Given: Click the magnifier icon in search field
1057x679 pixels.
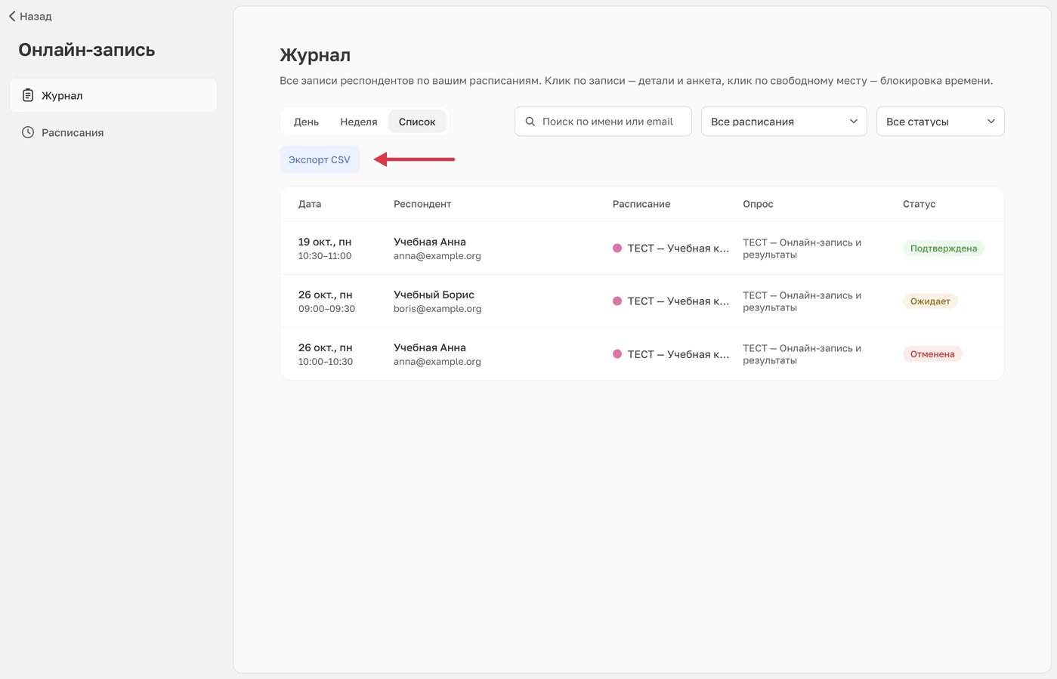Looking at the screenshot, I should [x=530, y=122].
